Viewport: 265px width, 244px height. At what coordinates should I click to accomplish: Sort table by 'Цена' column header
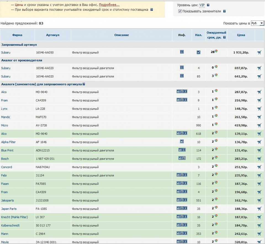[241, 35]
